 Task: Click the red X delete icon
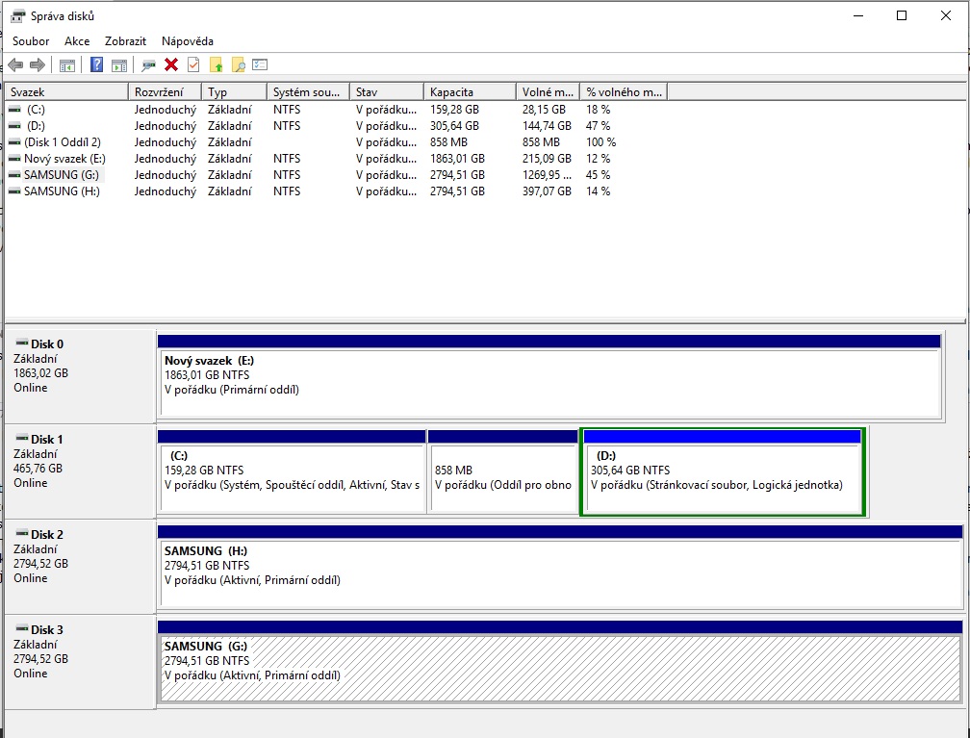(171, 65)
